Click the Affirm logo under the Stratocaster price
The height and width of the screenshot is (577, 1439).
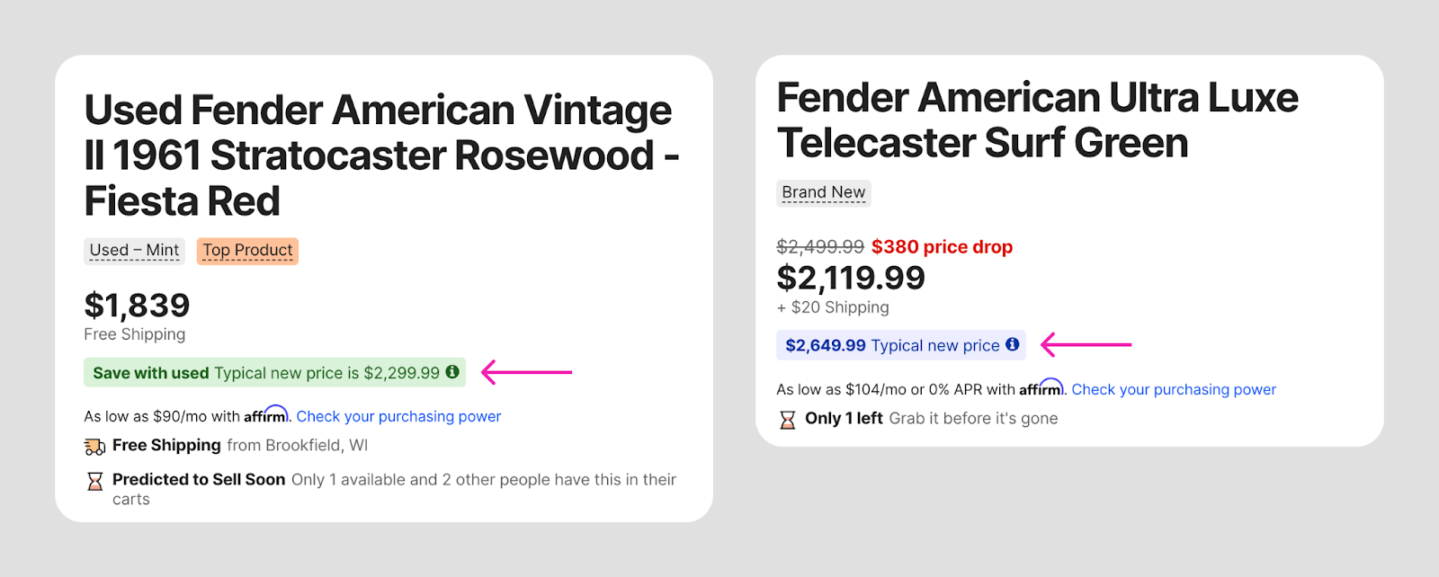click(265, 415)
